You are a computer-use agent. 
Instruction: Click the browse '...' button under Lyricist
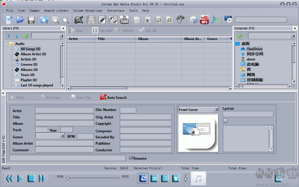pyautogui.click(x=225, y=121)
